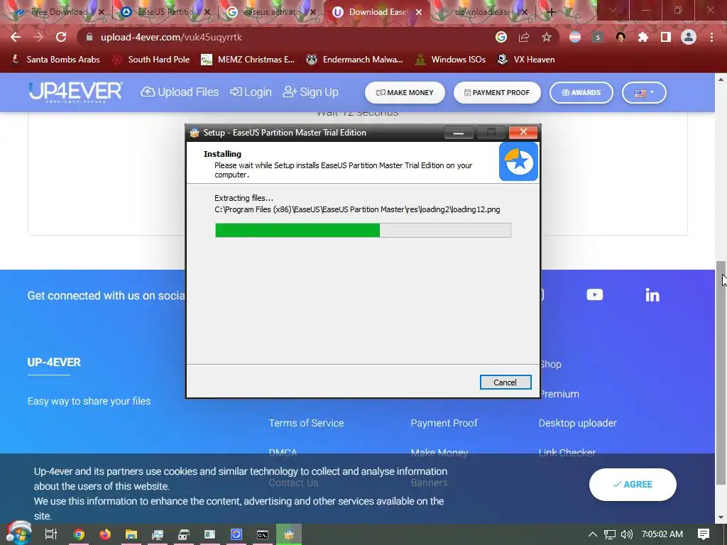Viewport: 727px width, 545px height.
Task: Bookmark this page with the star
Action: pos(547,37)
